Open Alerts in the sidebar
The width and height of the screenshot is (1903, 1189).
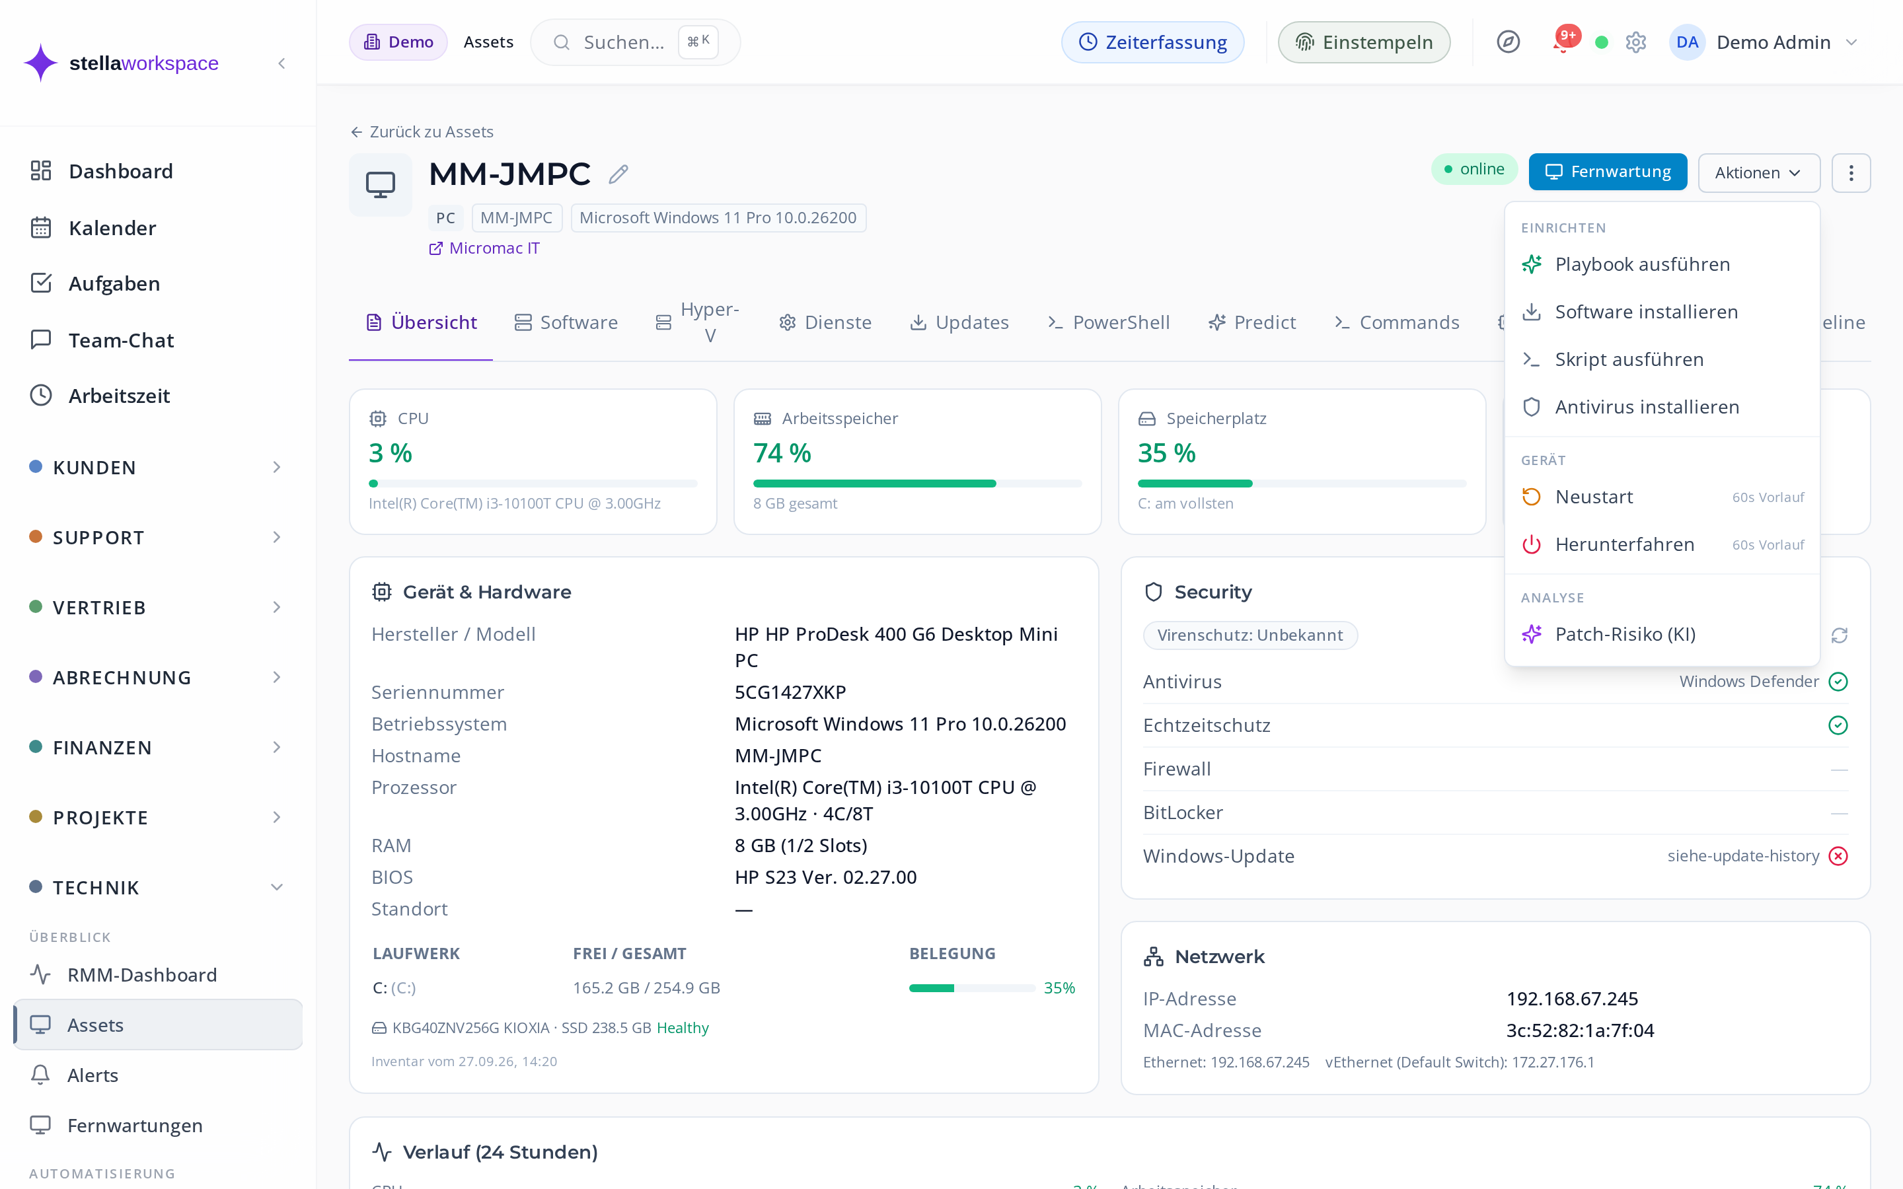pyautogui.click(x=157, y=1075)
